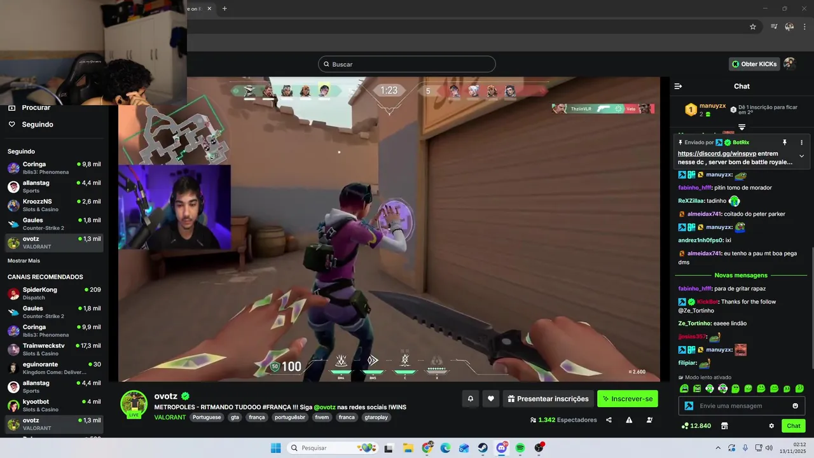
Task: Unpin the BotRix pinned message
Action: pos(785,142)
